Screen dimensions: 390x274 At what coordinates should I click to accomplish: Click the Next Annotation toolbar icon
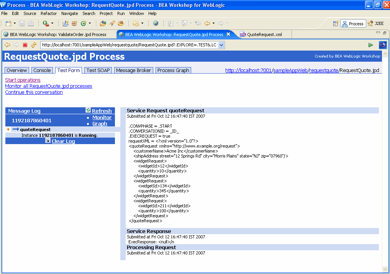(x=170, y=23)
